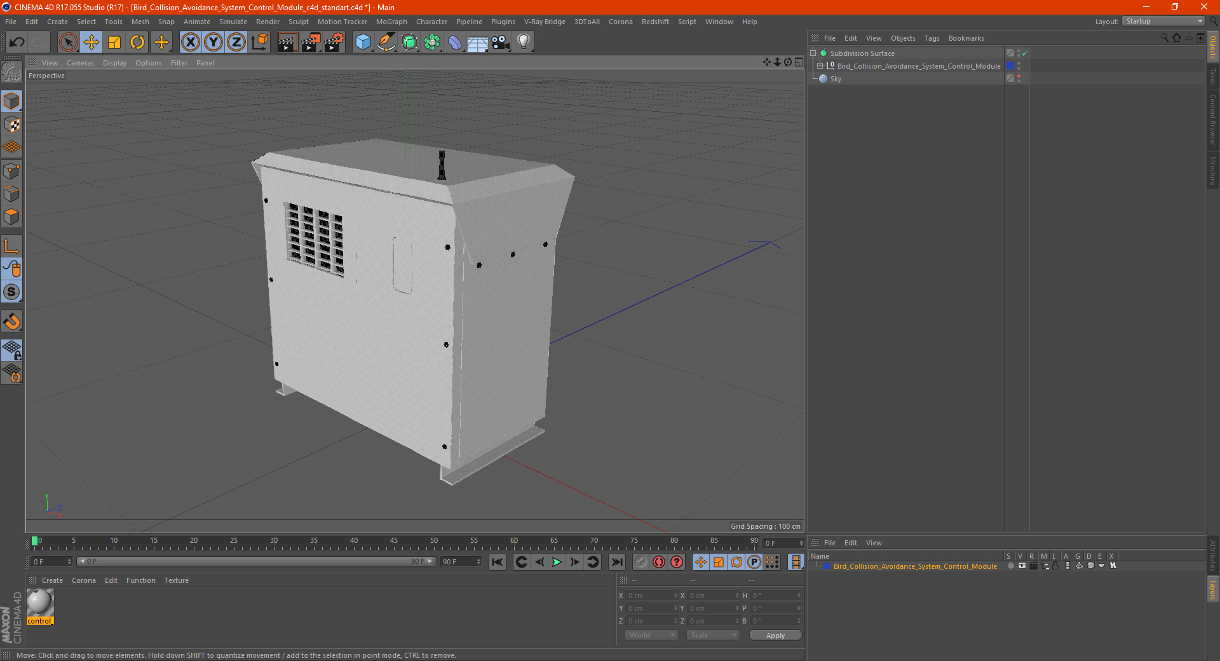
Task: Activate the Rotate tool
Action: pyautogui.click(x=137, y=43)
